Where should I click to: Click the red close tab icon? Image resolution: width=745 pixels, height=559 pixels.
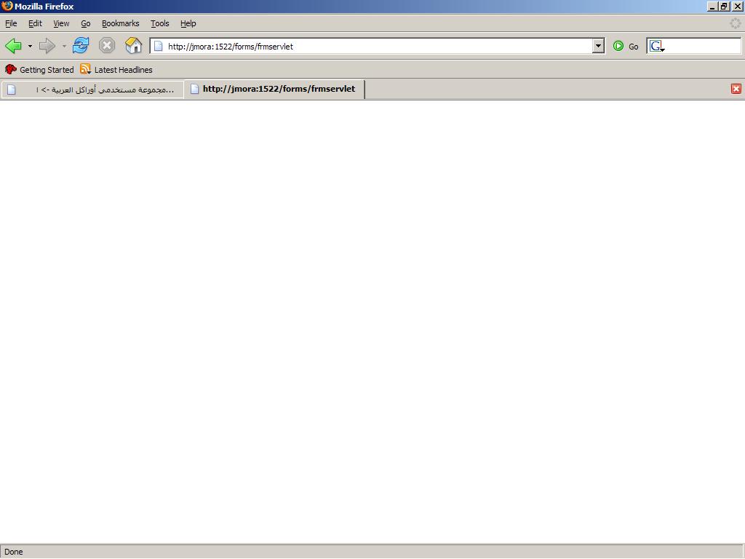click(x=736, y=89)
